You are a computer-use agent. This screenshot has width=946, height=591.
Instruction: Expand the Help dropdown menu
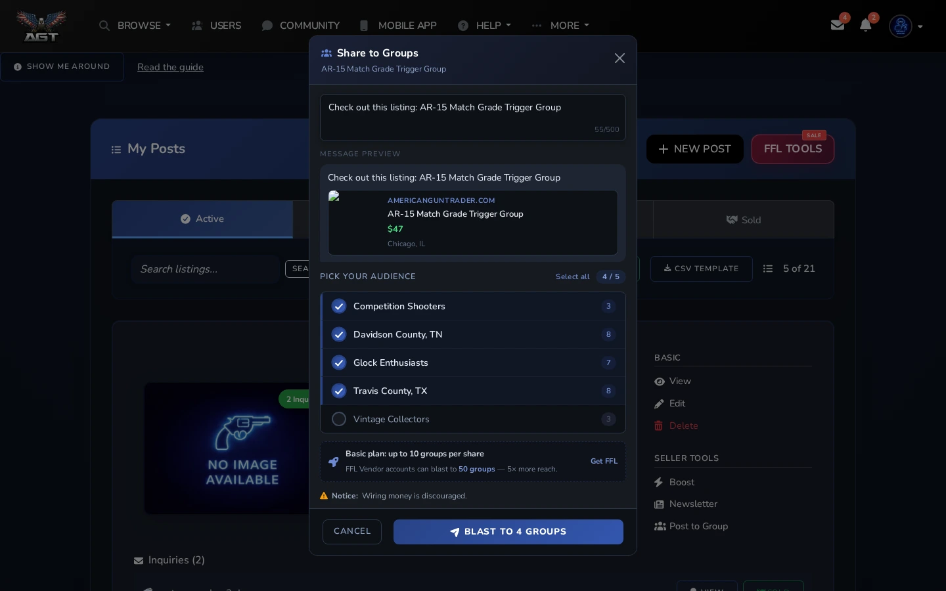[x=484, y=26]
